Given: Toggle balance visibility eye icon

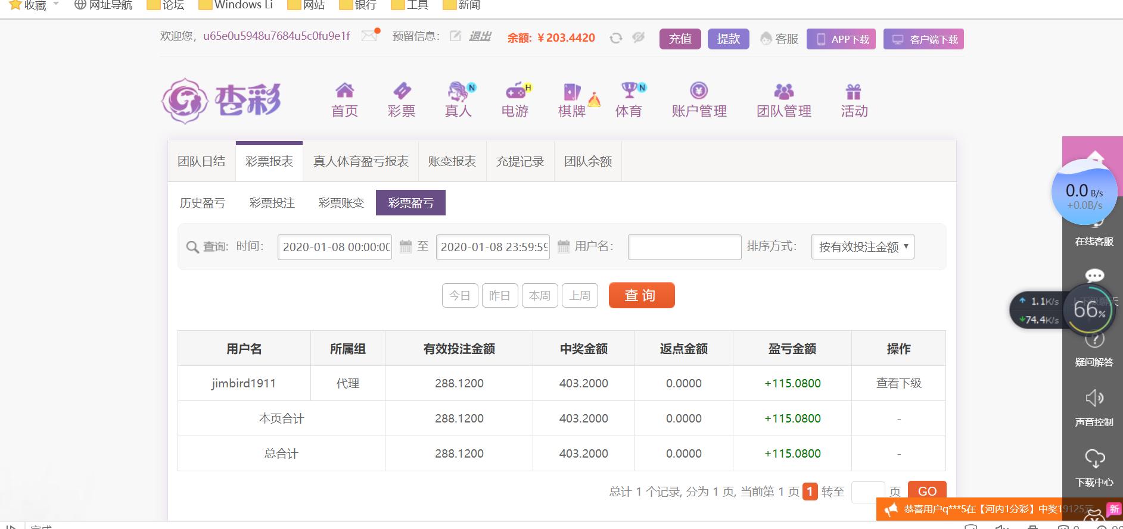Looking at the screenshot, I should coord(639,37).
